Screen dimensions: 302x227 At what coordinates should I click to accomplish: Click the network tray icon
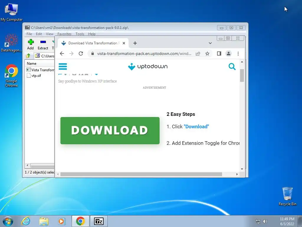point(258,221)
